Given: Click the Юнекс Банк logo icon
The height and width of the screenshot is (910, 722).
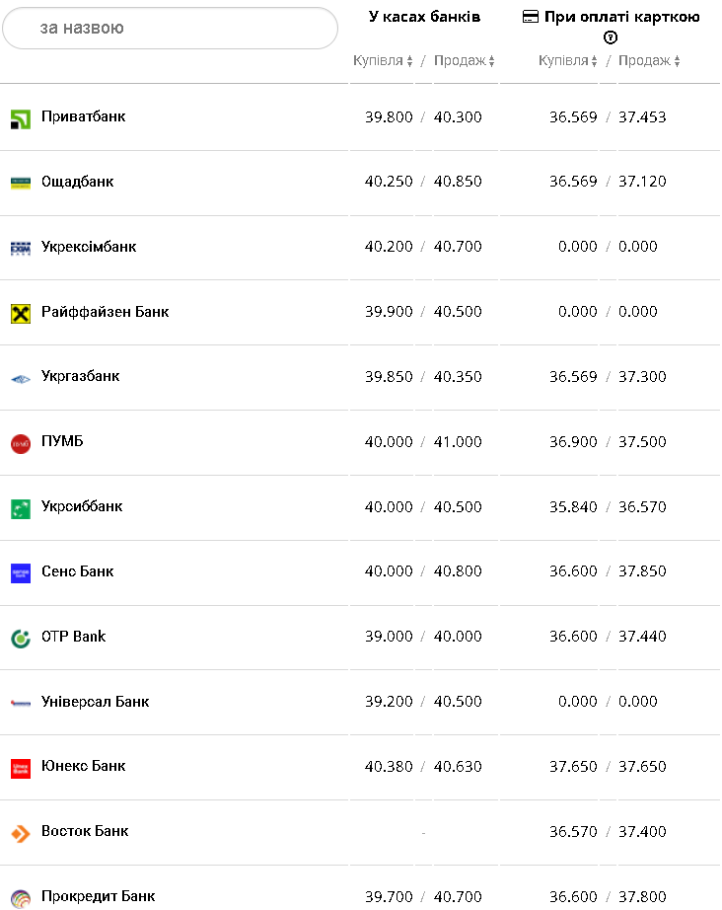Looking at the screenshot, I should tap(21, 768).
